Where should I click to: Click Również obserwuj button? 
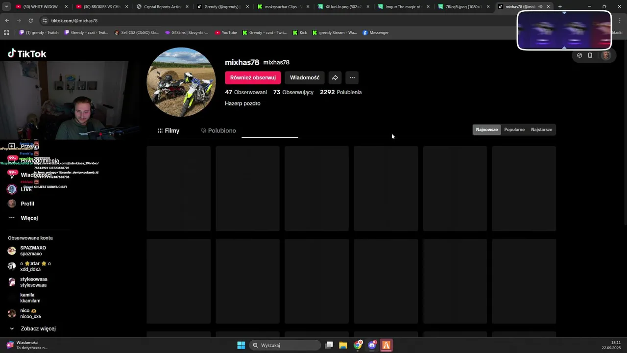(x=253, y=77)
